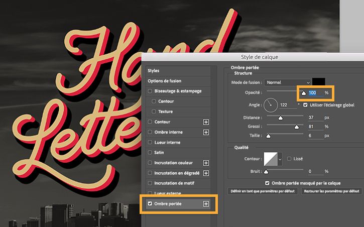This screenshot has width=364, height=227.
Task: Click the Grossi slider handle
Action: coord(296,127)
